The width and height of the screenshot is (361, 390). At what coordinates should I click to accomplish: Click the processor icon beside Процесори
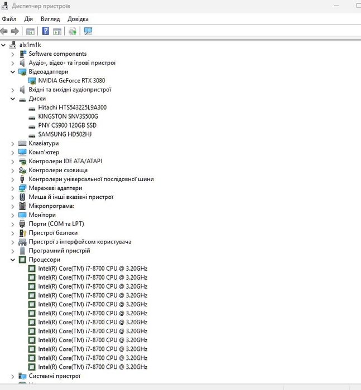22,260
